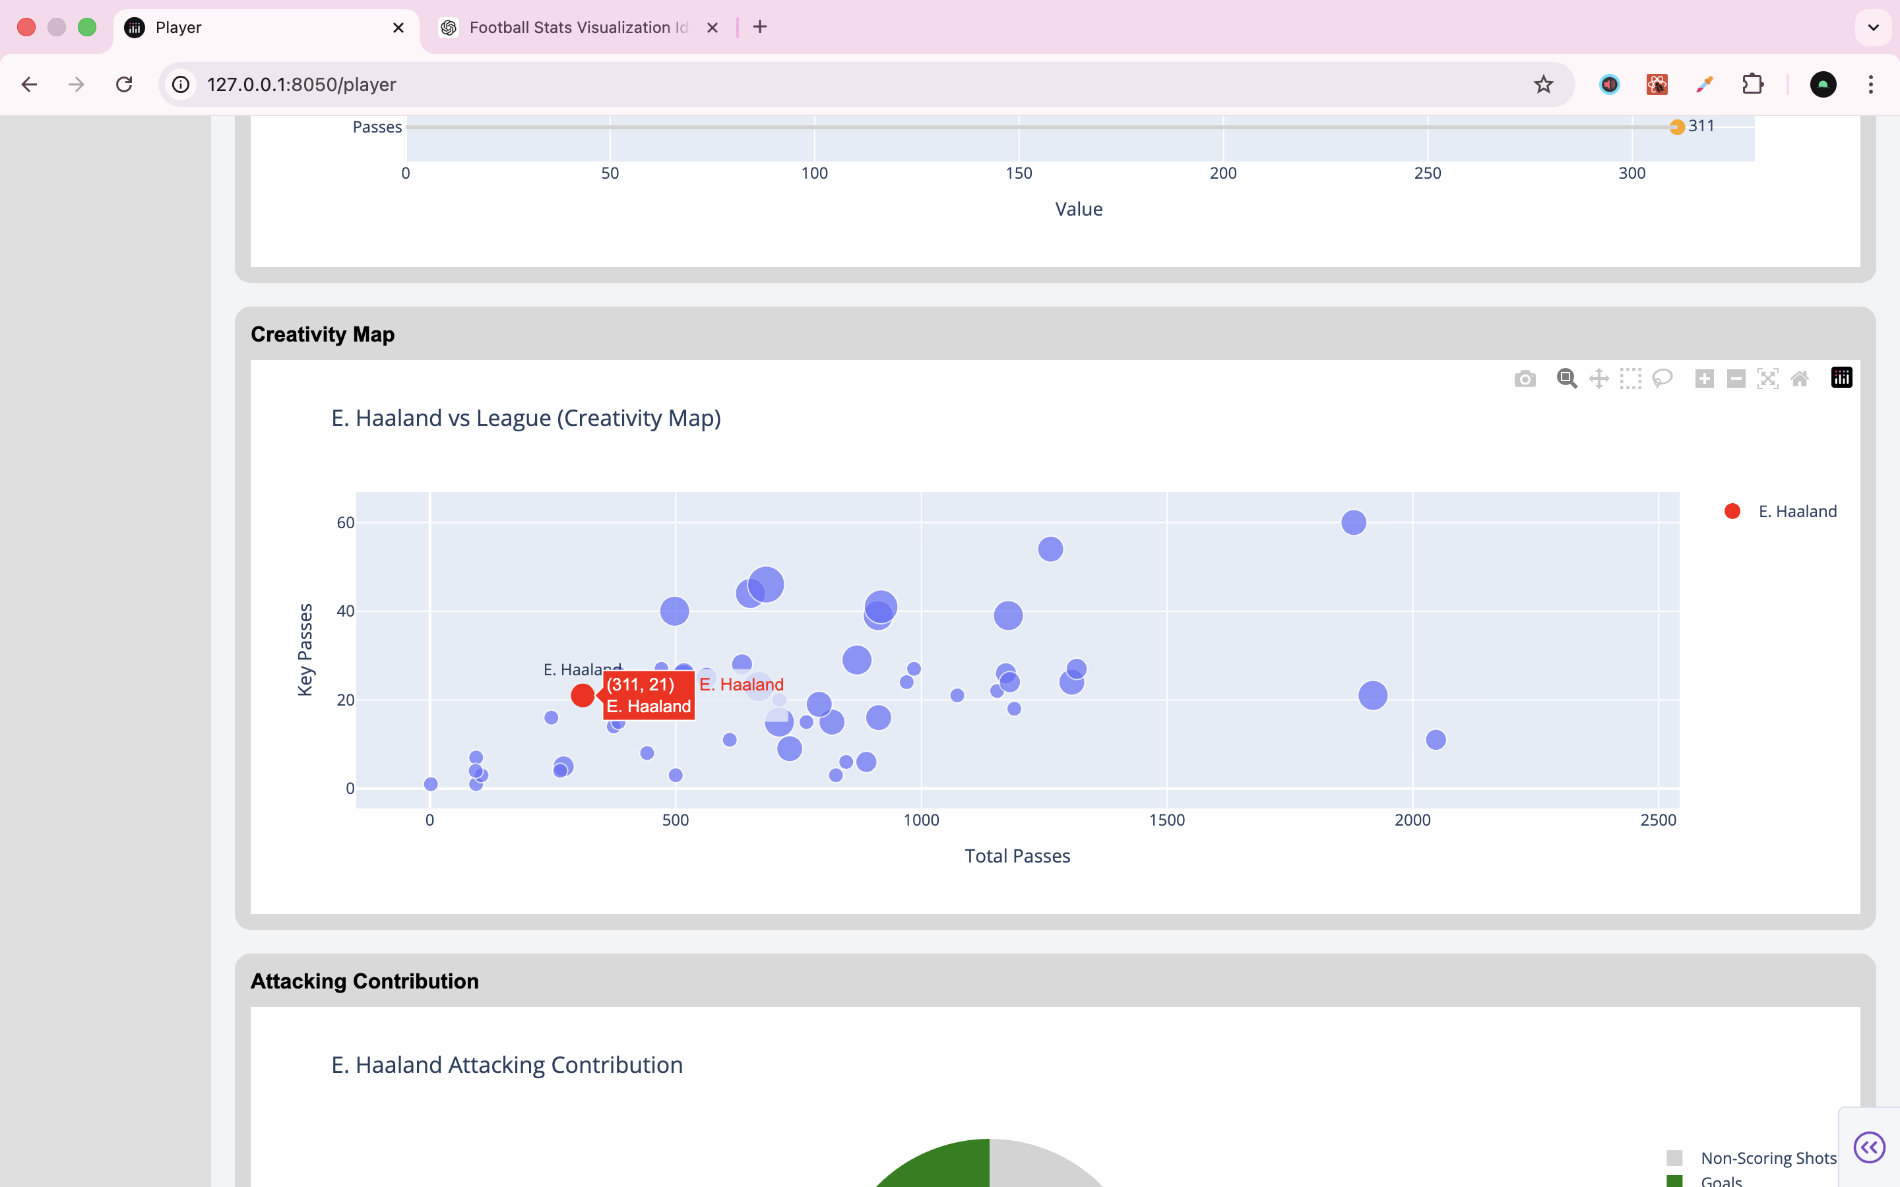Autoscale the Creativity Map chart

(1767, 379)
